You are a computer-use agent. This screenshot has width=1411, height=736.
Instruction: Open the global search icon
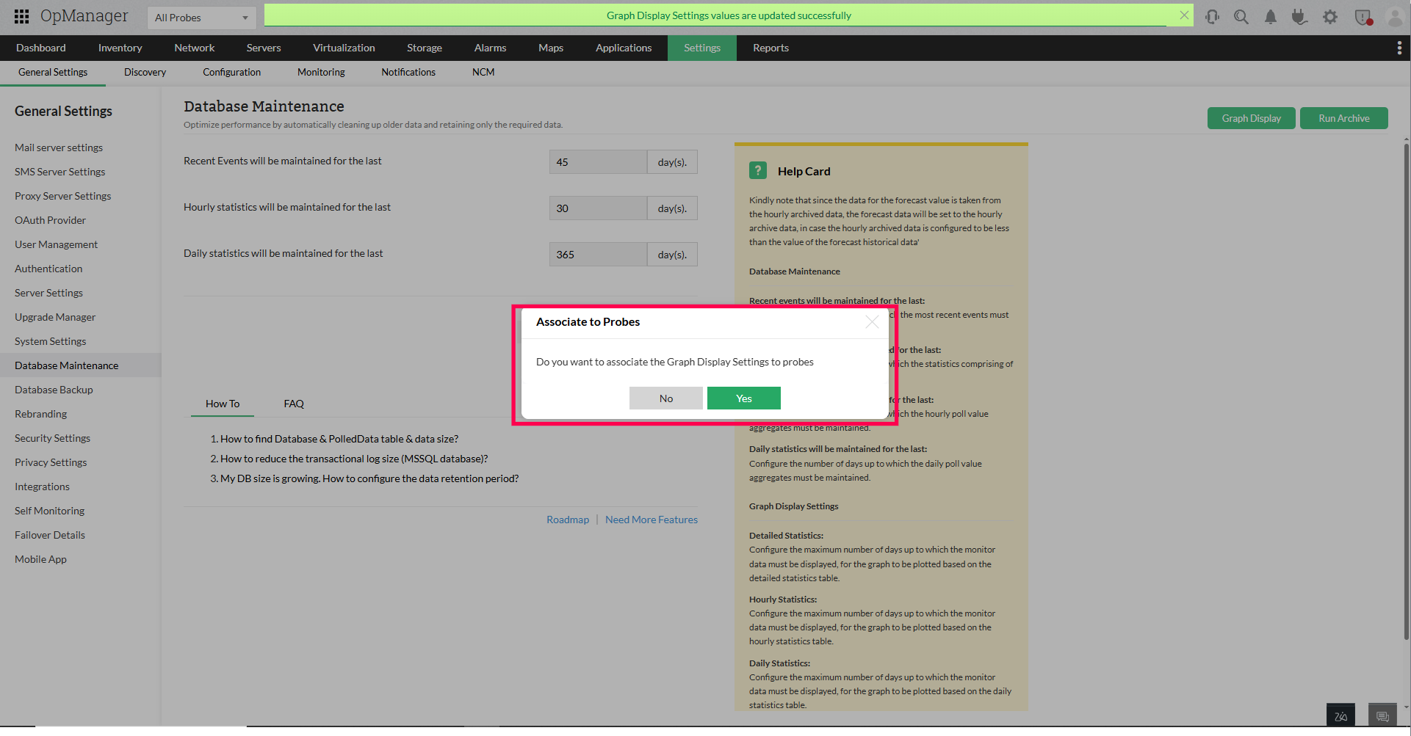[1241, 17]
